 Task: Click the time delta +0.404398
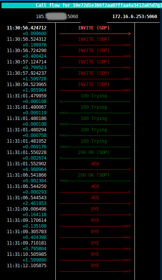34,237
